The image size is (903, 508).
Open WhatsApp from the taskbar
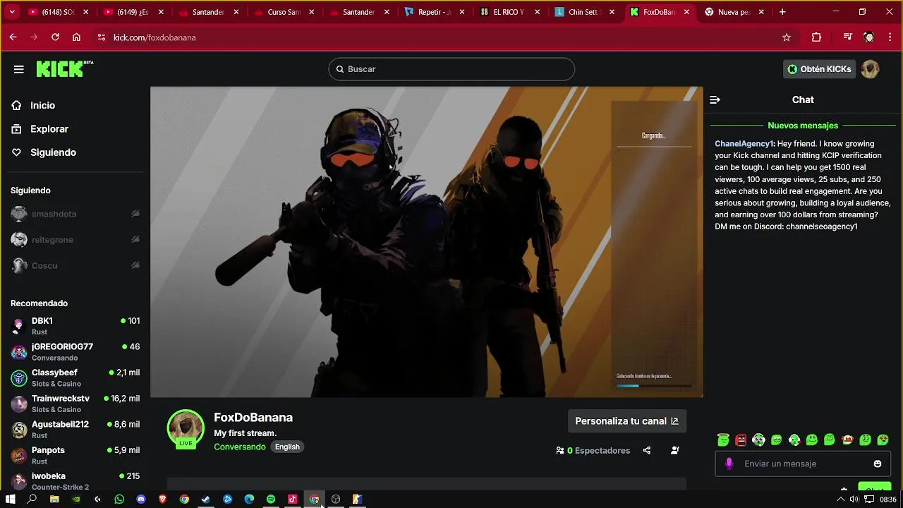119,499
